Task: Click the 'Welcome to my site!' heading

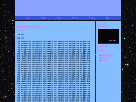Action: (30, 26)
